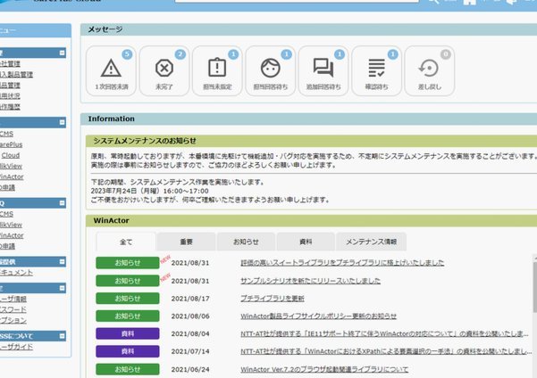Click the 2021/08/17 date cell
The height and width of the screenshot is (378, 537).
(190, 299)
